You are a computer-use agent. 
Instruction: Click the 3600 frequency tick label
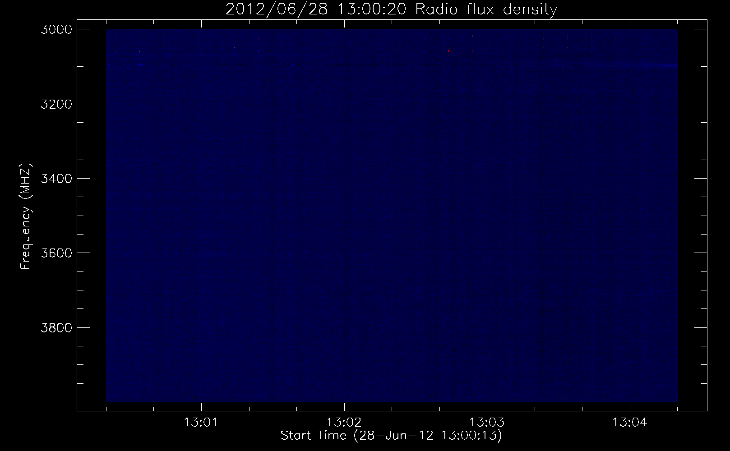coord(56,253)
